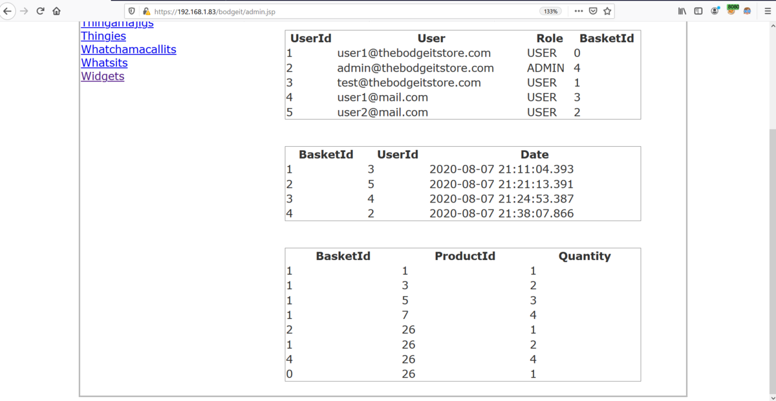Click the forward navigation arrow

(24, 11)
